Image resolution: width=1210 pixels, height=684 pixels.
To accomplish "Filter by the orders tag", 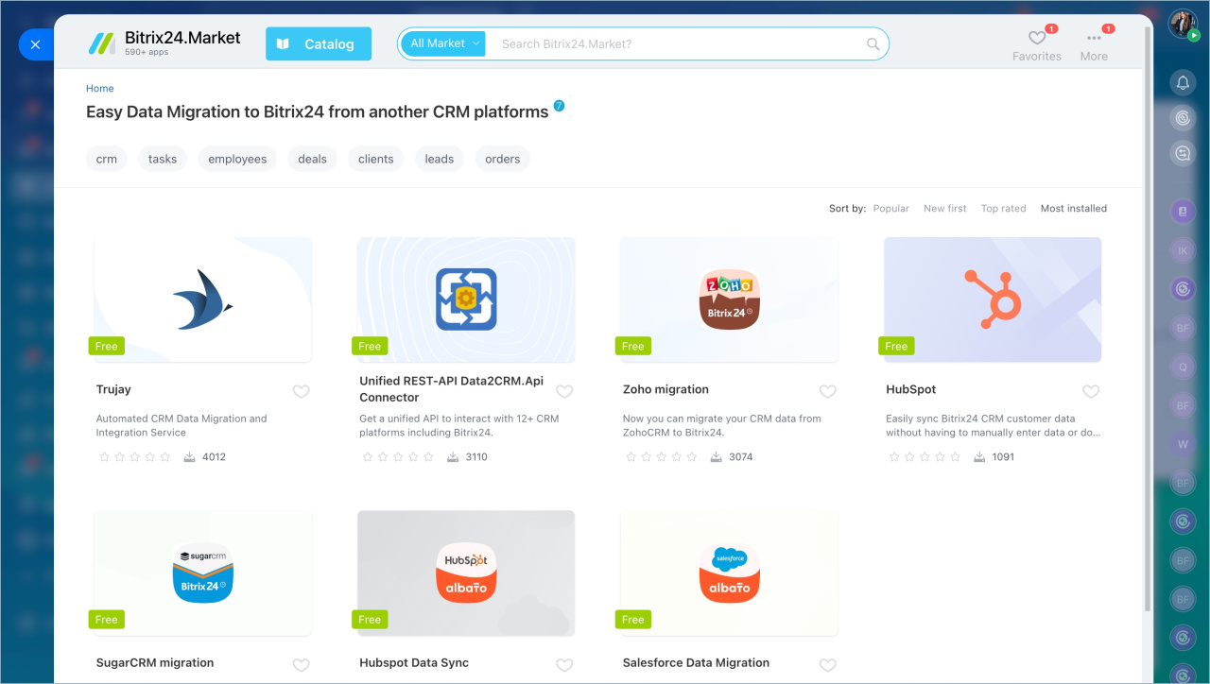I will 503,159.
